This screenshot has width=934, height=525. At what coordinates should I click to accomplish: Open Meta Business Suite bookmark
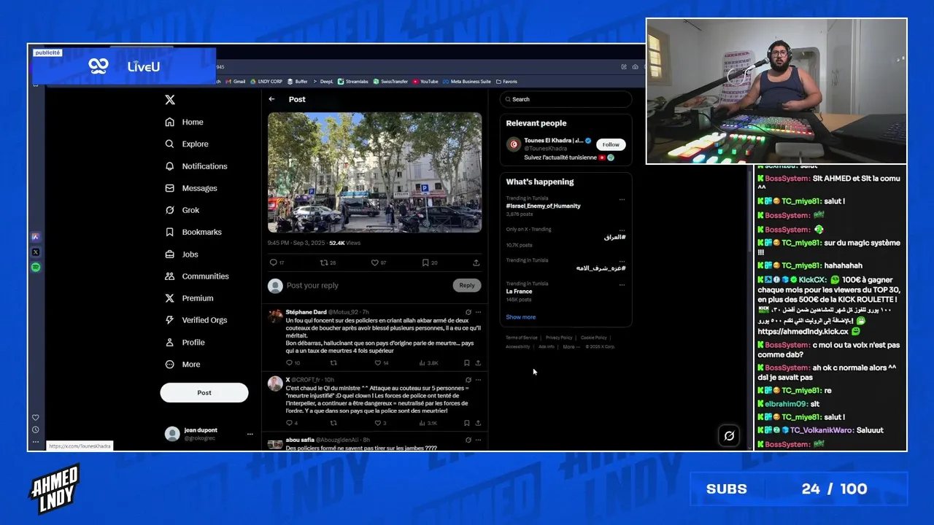tap(467, 82)
